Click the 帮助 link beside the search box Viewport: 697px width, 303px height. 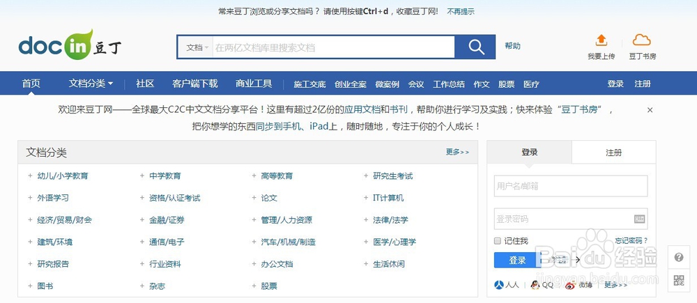(x=512, y=46)
